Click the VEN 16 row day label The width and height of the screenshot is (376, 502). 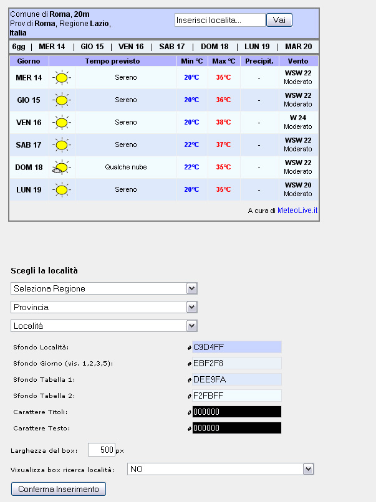[x=29, y=123]
